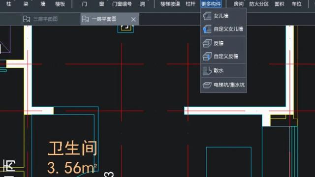Collapse the 更多构件 dropdown in the toolbar
This screenshot has height=177, width=315.
coord(211,4)
